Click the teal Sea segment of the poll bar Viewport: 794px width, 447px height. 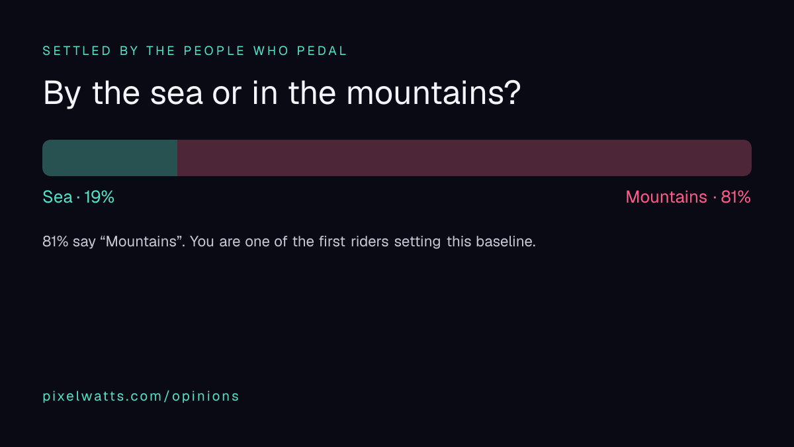click(110, 158)
